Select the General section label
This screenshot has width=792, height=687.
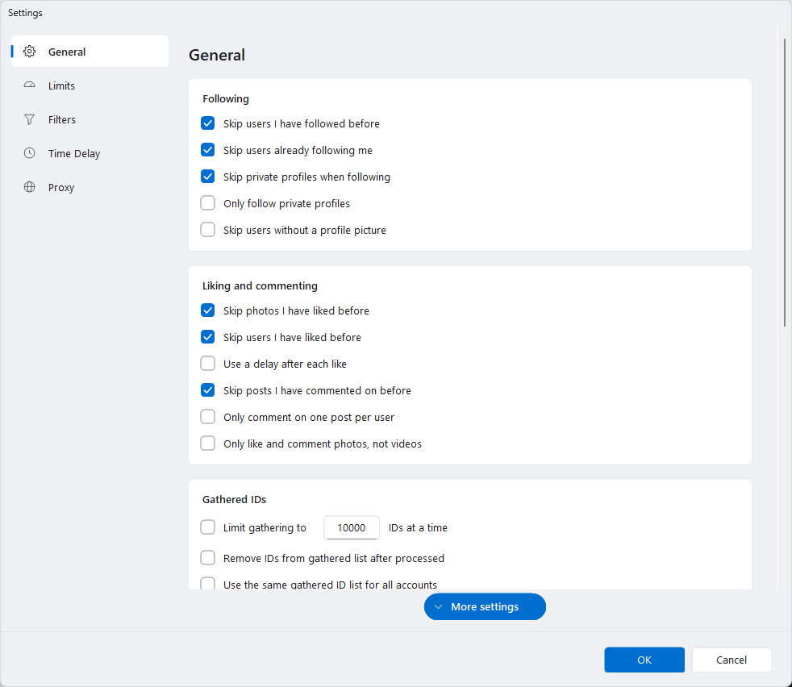click(67, 52)
